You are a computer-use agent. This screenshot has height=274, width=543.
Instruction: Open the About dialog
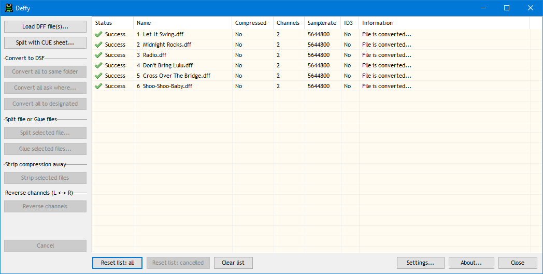pyautogui.click(x=471, y=263)
